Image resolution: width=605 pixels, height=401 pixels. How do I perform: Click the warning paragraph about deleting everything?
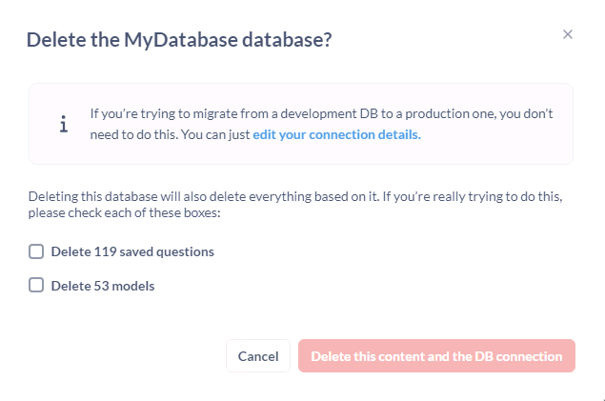click(295, 205)
